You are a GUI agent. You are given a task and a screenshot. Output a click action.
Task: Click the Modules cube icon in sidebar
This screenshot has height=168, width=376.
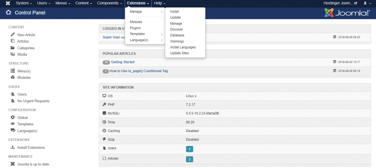[x=13, y=77]
